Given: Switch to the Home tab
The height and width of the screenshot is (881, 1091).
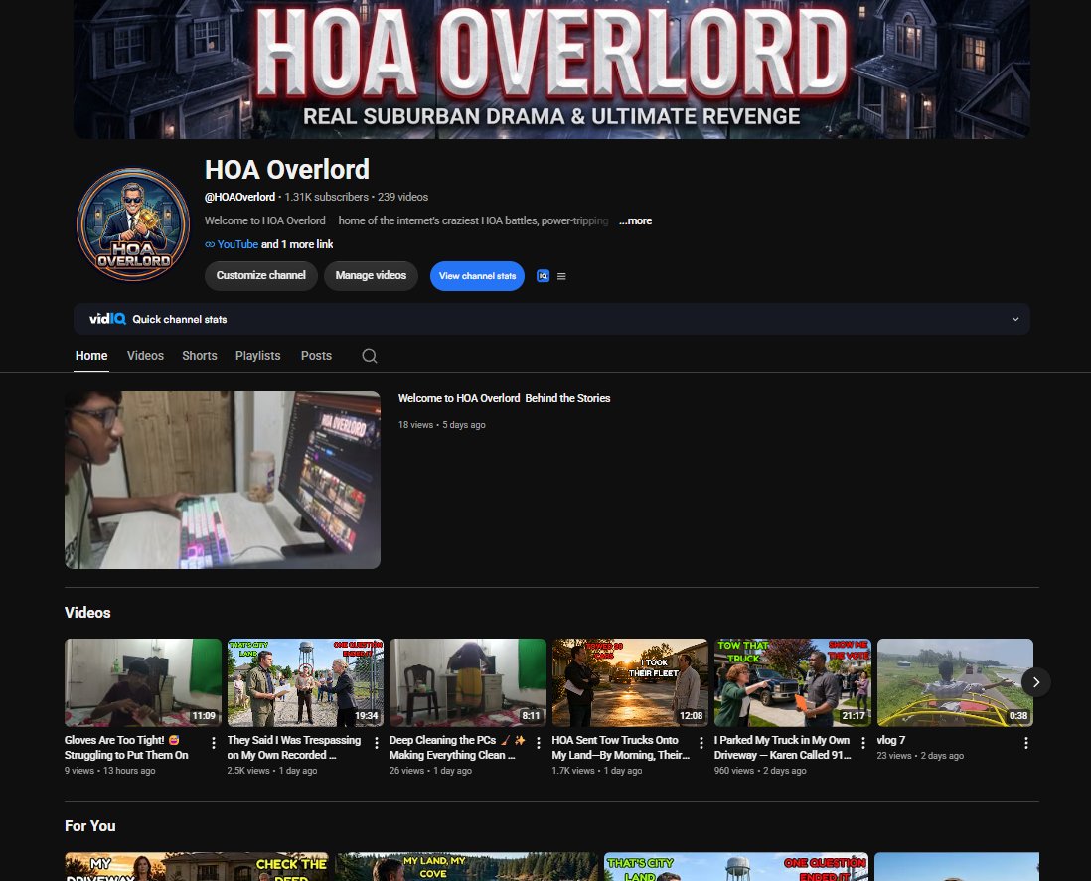Looking at the screenshot, I should (x=91, y=356).
